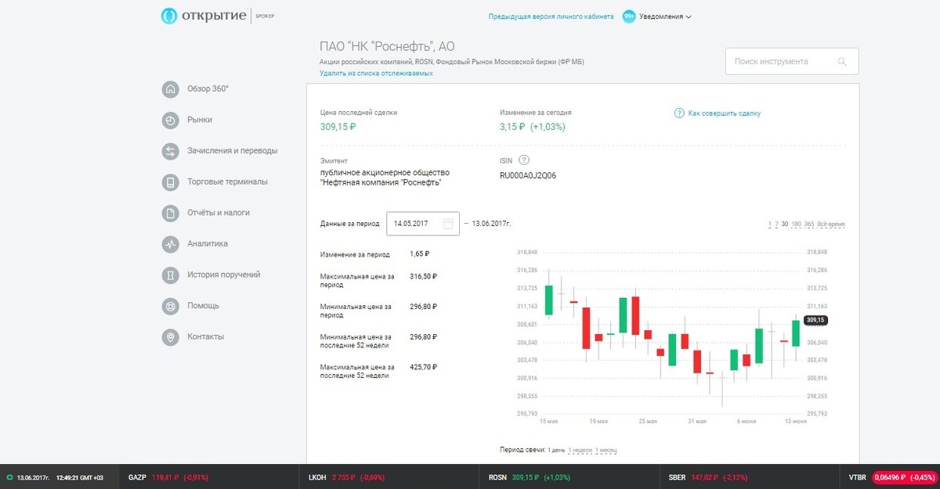Image resolution: width=940 pixels, height=489 pixels.
Task: Click Торговые терминалы device icon
Action: (171, 182)
